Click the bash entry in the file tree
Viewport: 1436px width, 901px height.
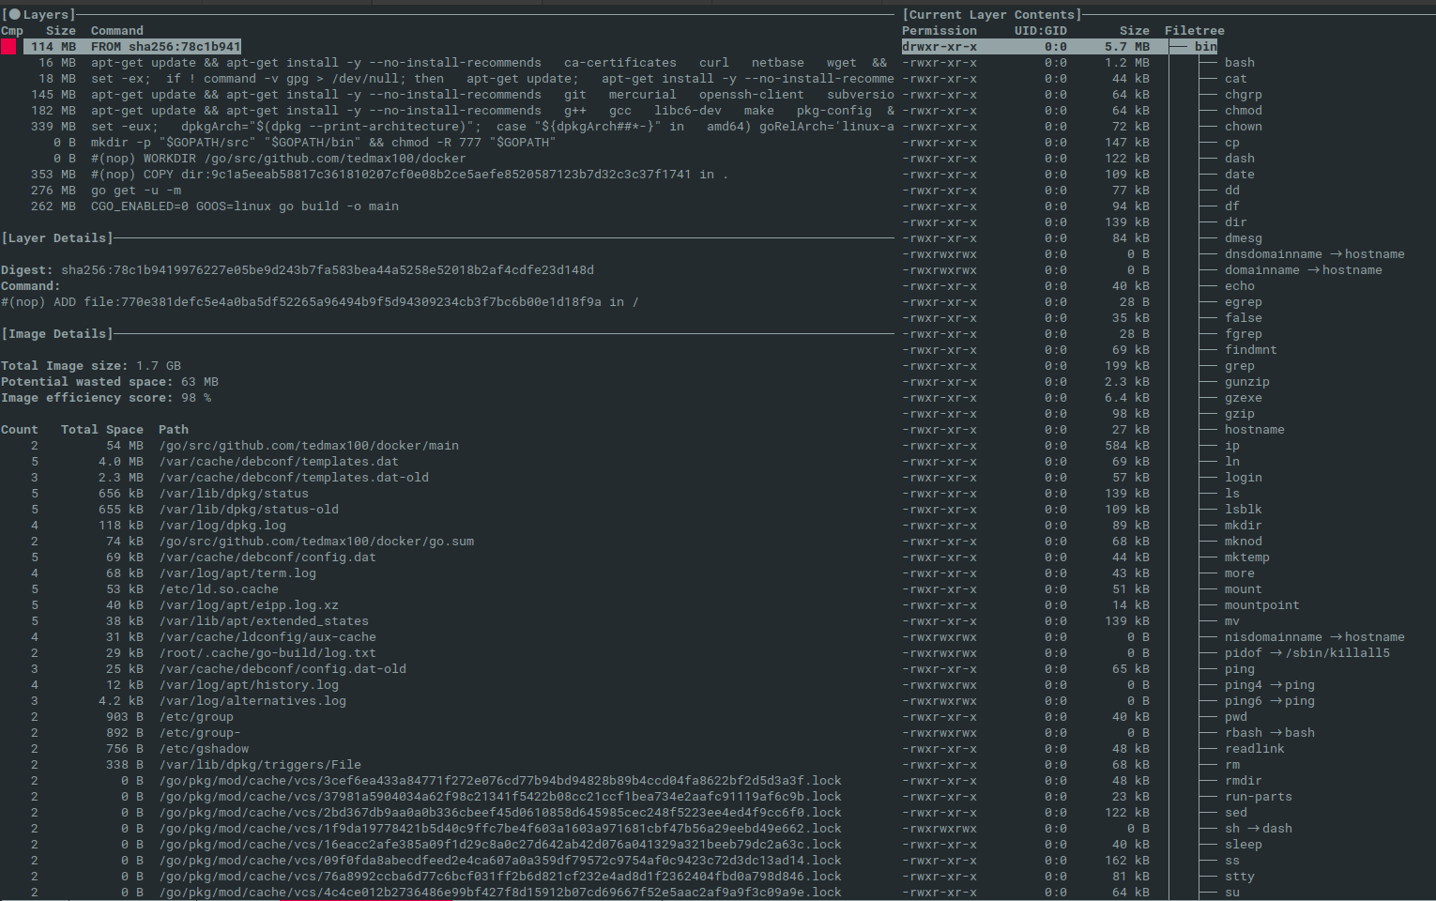coord(1239,63)
